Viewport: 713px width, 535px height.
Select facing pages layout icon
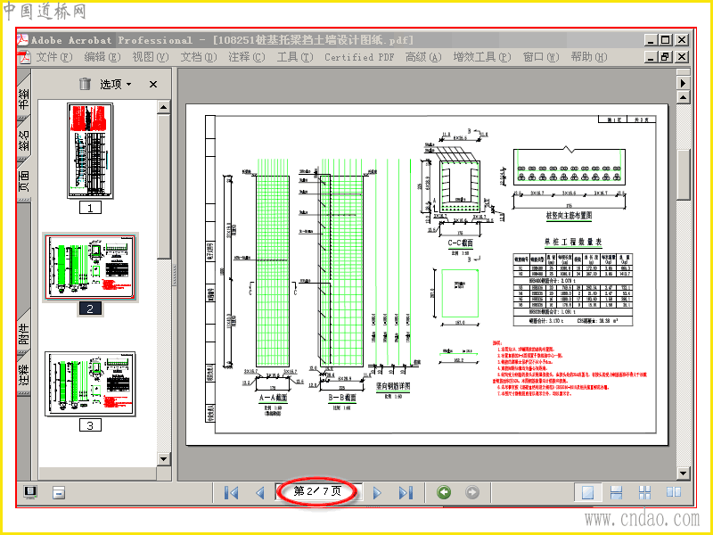tap(674, 492)
